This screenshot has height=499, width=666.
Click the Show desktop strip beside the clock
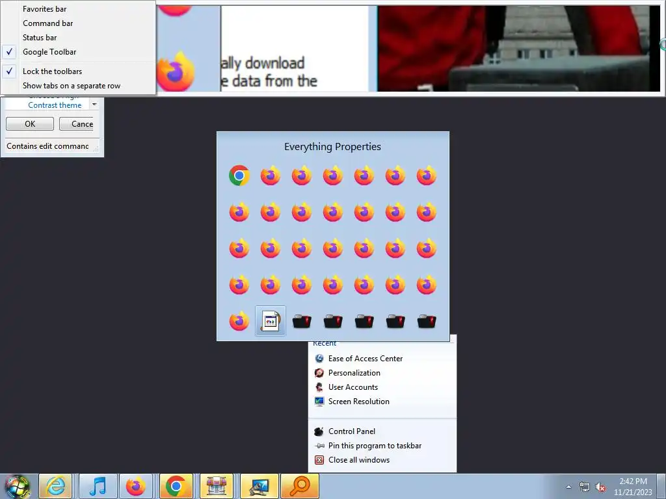tap(661, 486)
